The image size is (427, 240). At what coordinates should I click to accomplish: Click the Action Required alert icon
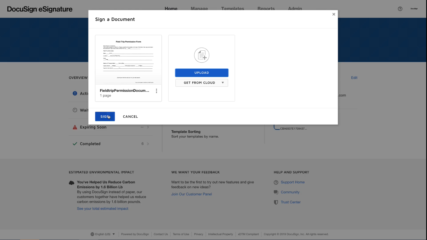75,93
